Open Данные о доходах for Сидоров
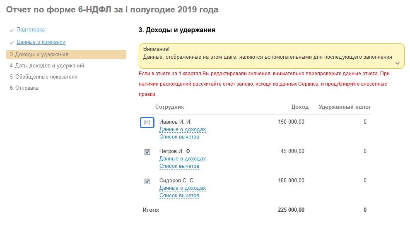The width and height of the screenshot is (410, 227). coord(183,188)
